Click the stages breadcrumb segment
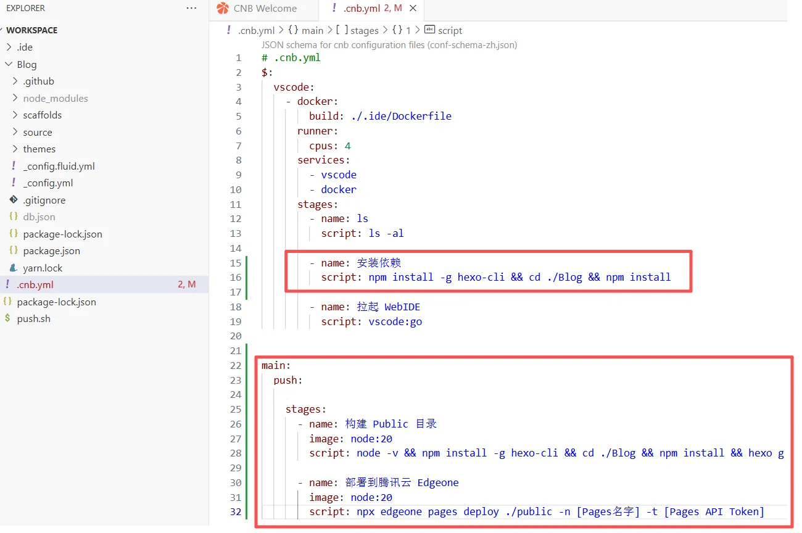The width and height of the screenshot is (802, 533). click(x=365, y=30)
